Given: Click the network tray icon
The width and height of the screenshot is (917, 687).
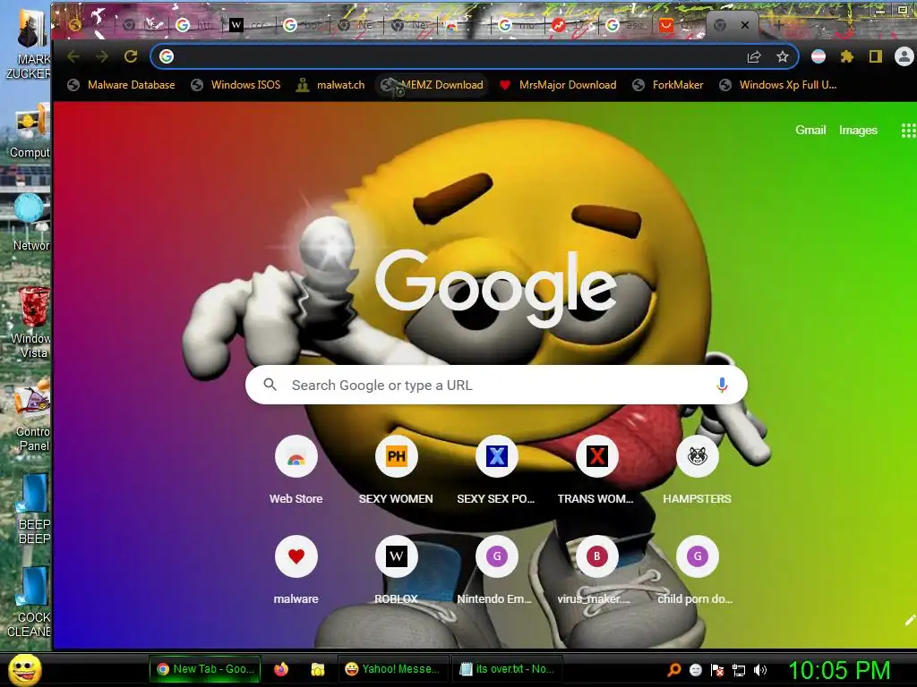Looking at the screenshot, I should [739, 670].
